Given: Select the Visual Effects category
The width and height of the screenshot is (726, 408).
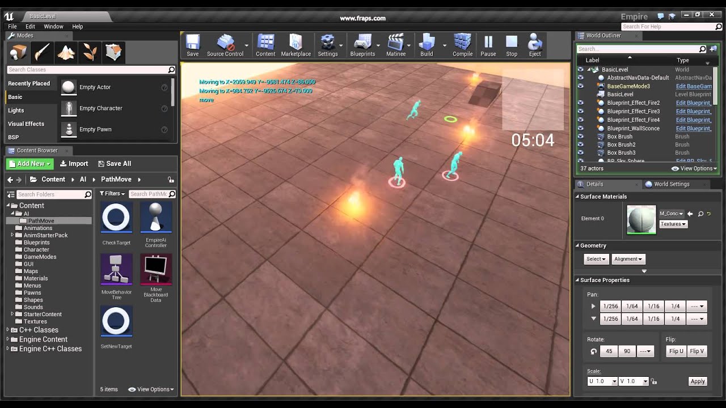Looking at the screenshot, I should point(26,124).
